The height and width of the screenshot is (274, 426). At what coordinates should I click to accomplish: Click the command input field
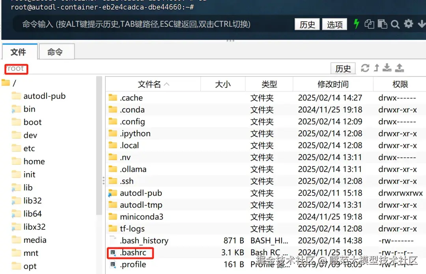click(x=152, y=24)
